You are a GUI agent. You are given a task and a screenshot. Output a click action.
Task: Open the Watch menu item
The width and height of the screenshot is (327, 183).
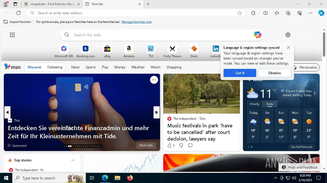coord(156,67)
